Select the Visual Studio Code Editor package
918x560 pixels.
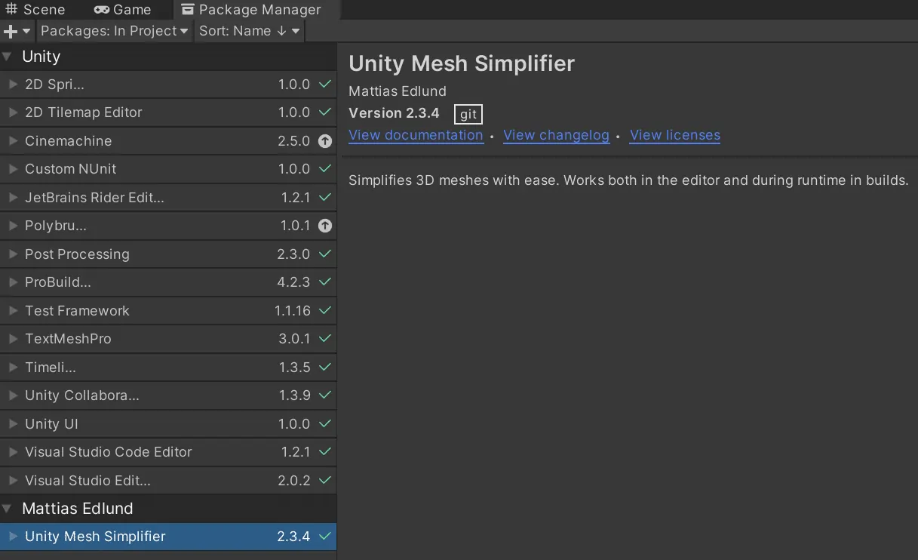coord(109,452)
